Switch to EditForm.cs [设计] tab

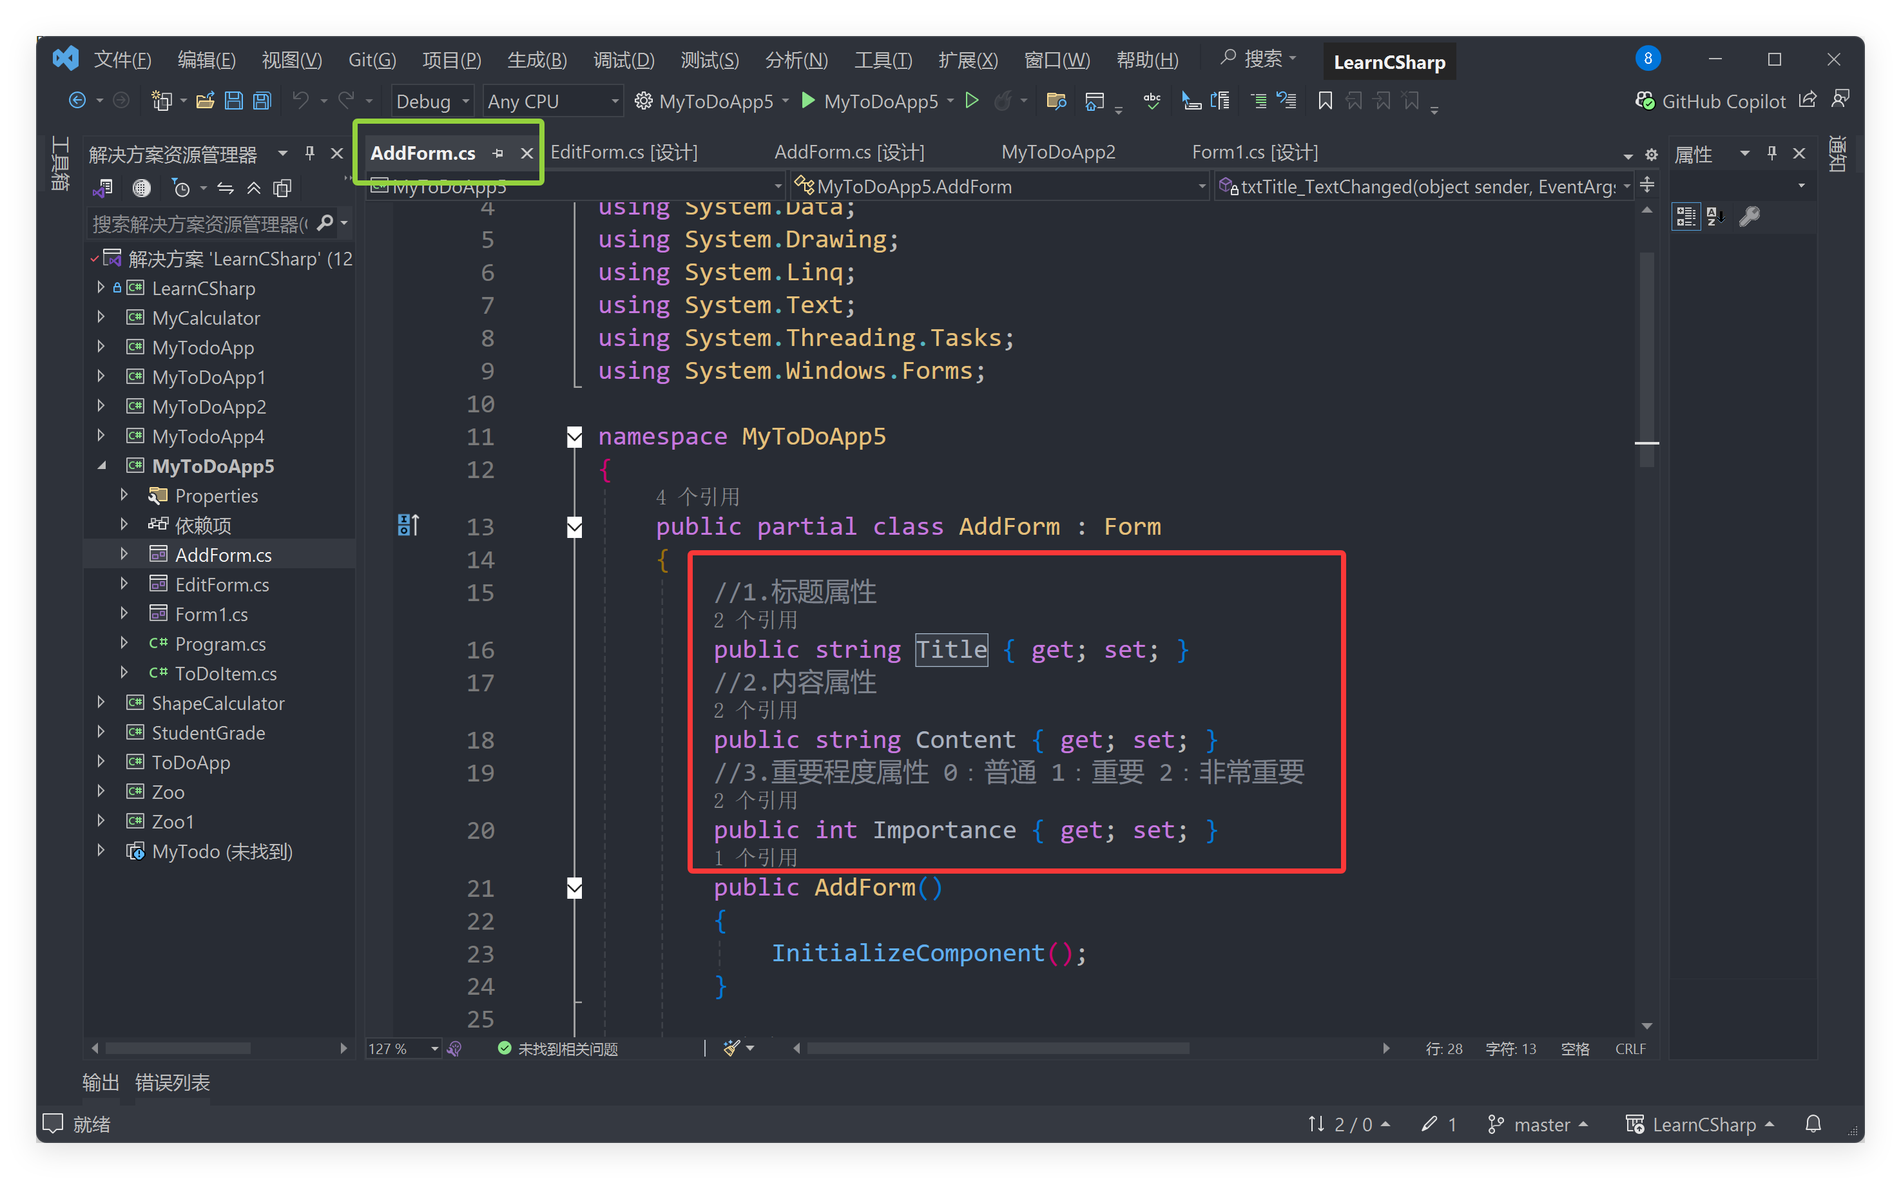tap(624, 153)
